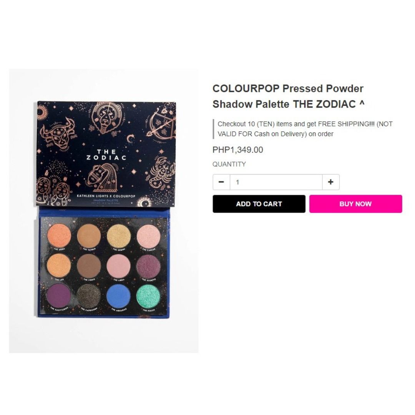Screen dimensions: 415x415
Task: Select the plum Scorpio eyeshadow shade
Action: (x=148, y=266)
